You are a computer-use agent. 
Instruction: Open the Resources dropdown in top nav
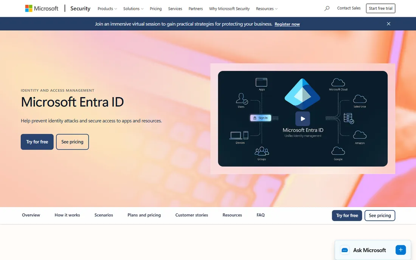coord(267,9)
